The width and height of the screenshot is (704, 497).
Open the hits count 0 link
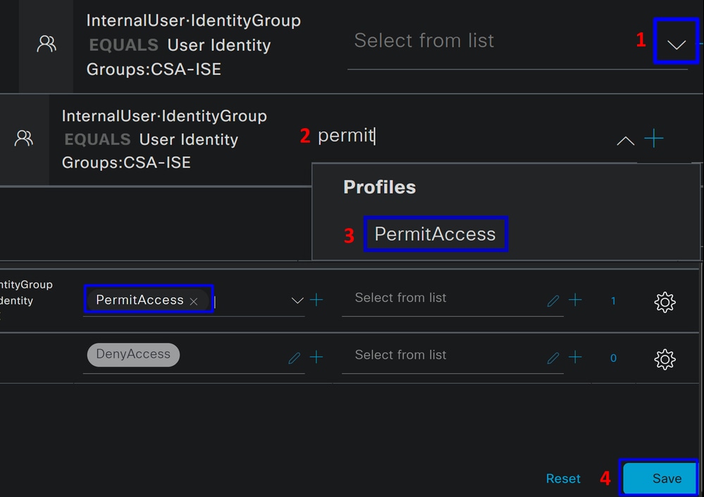click(x=613, y=358)
